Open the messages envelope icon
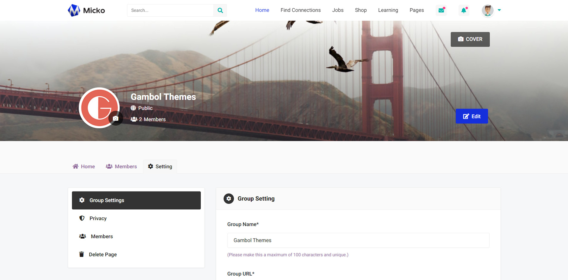This screenshot has width=568, height=280. click(441, 10)
